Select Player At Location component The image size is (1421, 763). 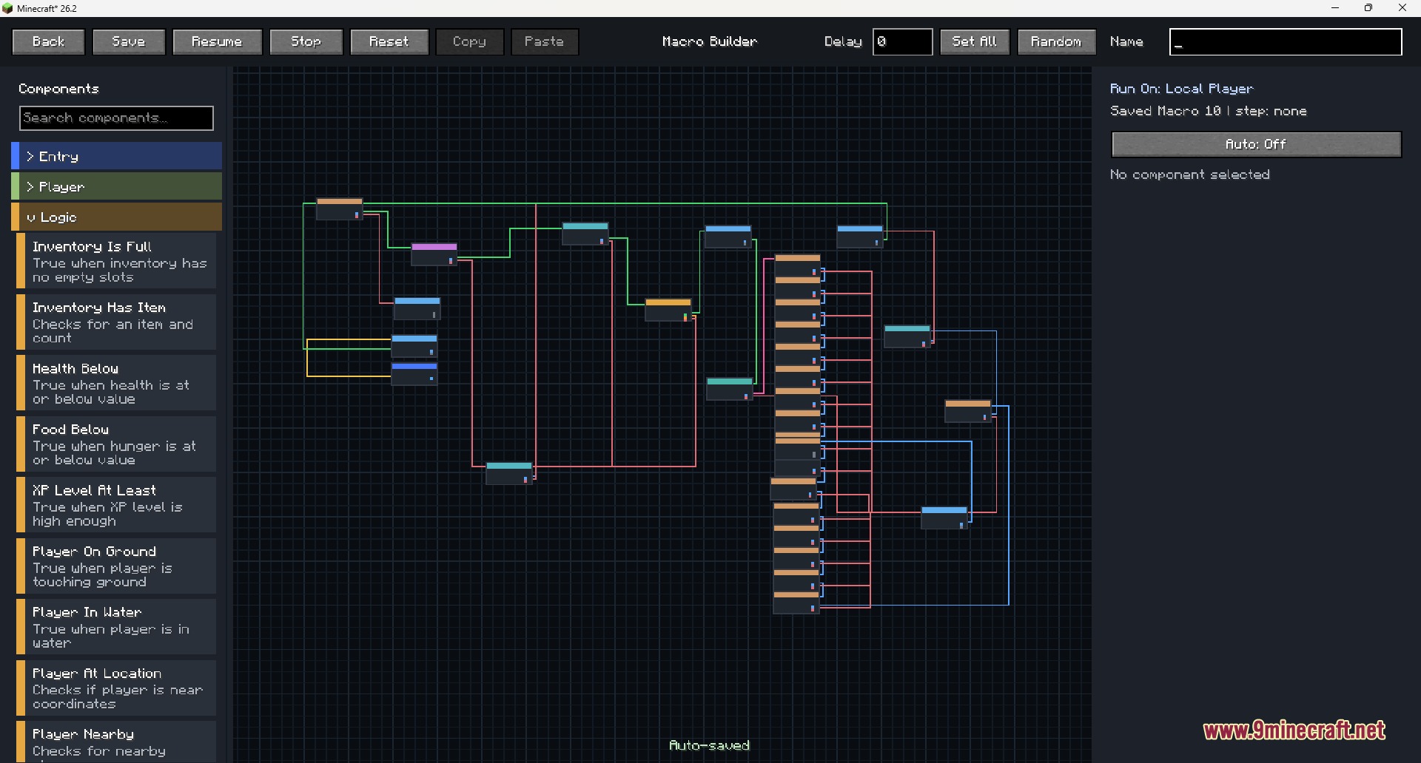[x=117, y=688]
